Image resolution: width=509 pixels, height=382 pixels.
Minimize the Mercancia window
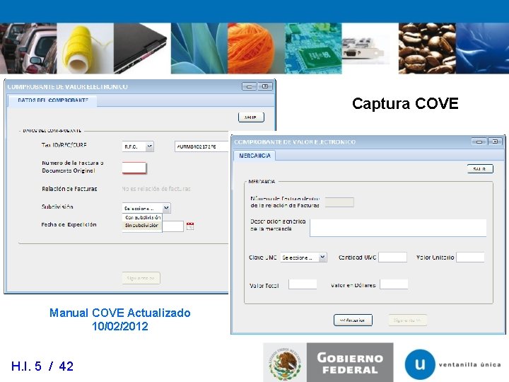(x=479, y=141)
